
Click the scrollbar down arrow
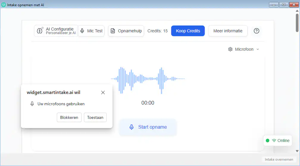click(x=297, y=151)
